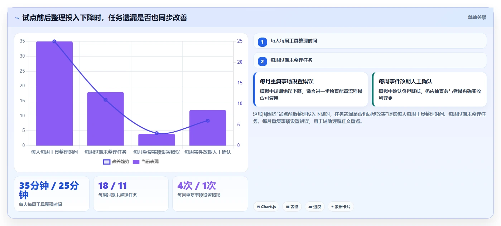501x226 pixels.
Task: Click the icon inside the Chart.js tag
Action: [x=259, y=207]
